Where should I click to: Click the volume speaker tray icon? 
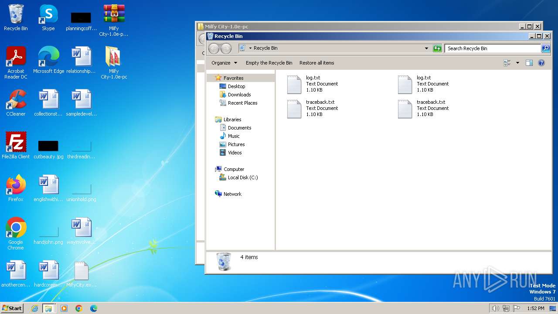tap(495, 308)
